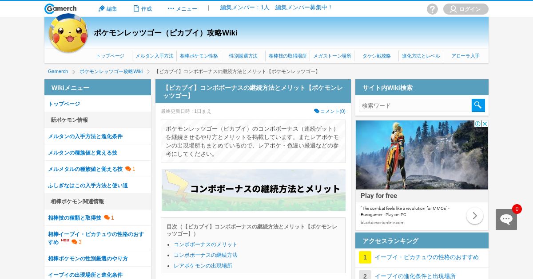Select メガストーン場所 navigation tab
Image resolution: width=533 pixels, height=279 pixels.
pyautogui.click(x=332, y=56)
